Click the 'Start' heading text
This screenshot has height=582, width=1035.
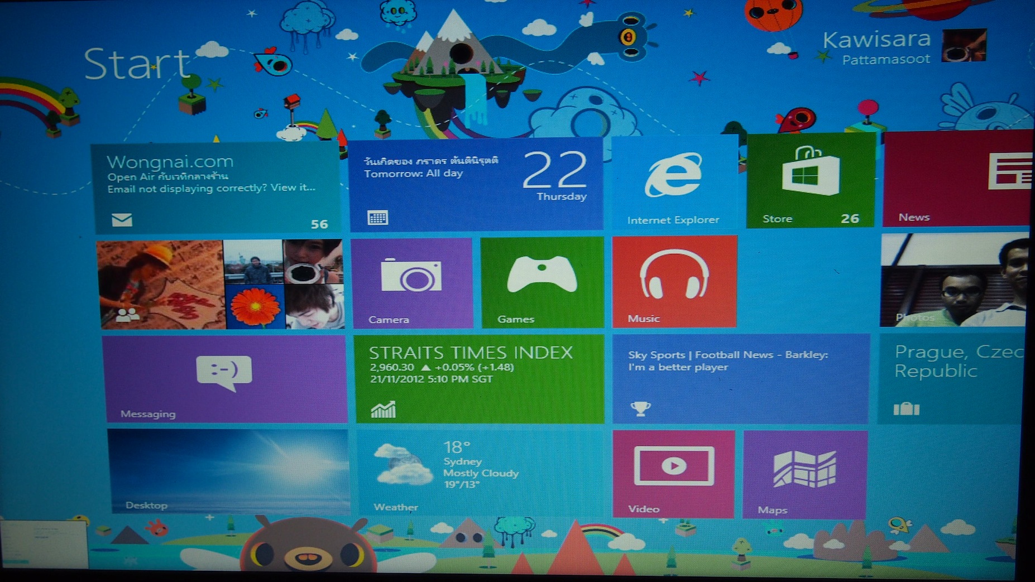point(137,64)
